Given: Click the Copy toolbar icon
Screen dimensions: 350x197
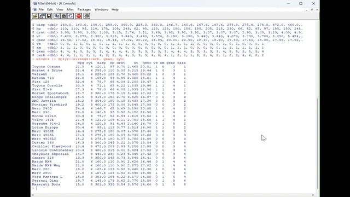Looking at the screenshot, I should (57, 16).
